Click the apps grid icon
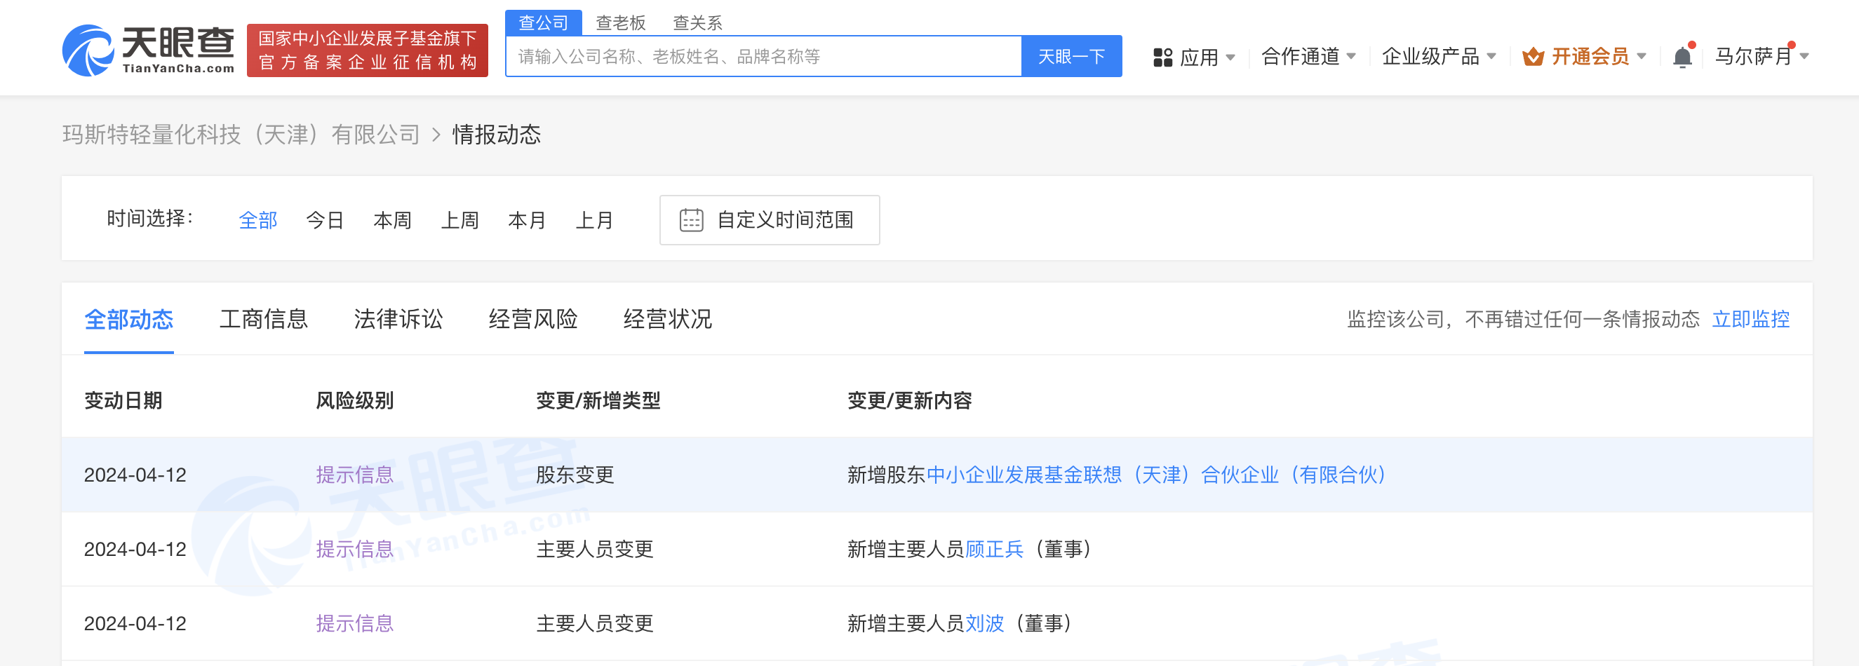Screen dimensions: 1859x666 tap(1162, 57)
